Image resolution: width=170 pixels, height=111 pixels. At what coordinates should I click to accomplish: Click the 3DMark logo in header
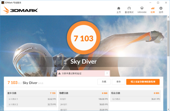click(21, 10)
